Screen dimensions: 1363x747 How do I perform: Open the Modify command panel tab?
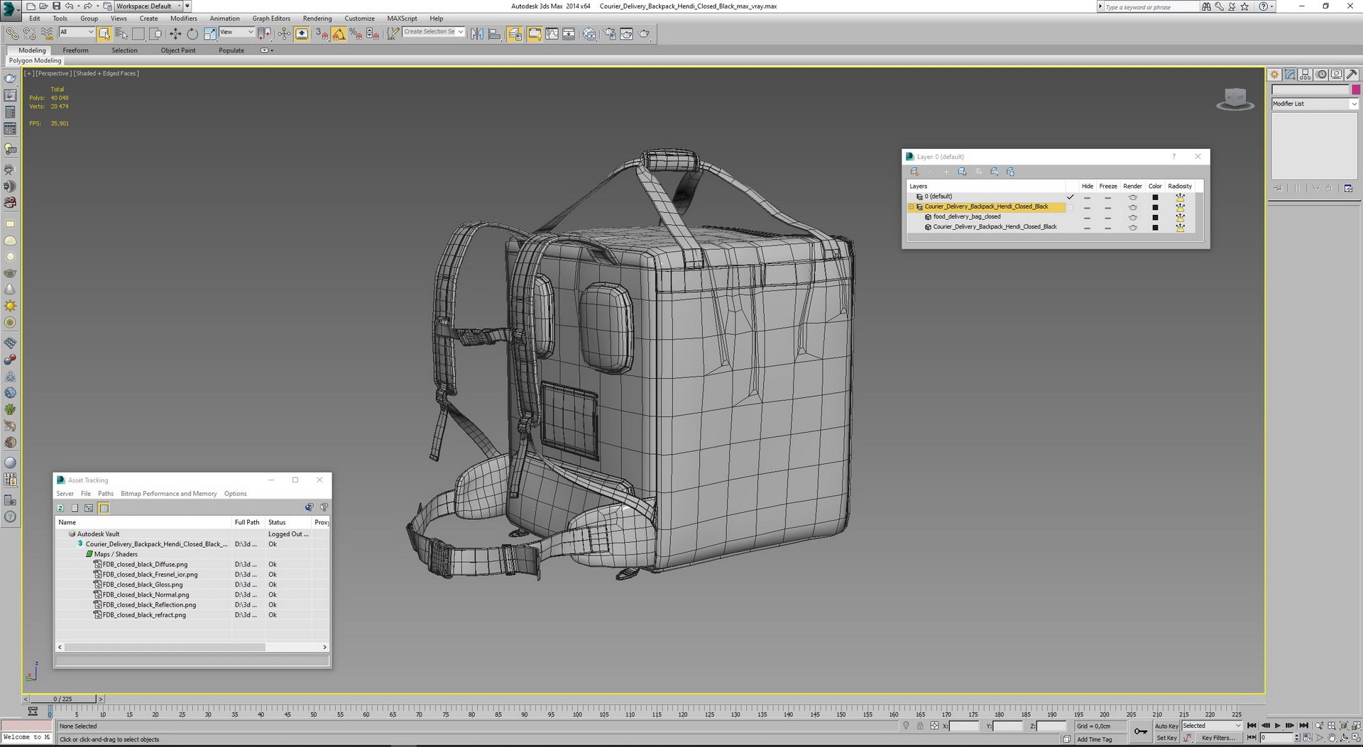[x=1290, y=74]
